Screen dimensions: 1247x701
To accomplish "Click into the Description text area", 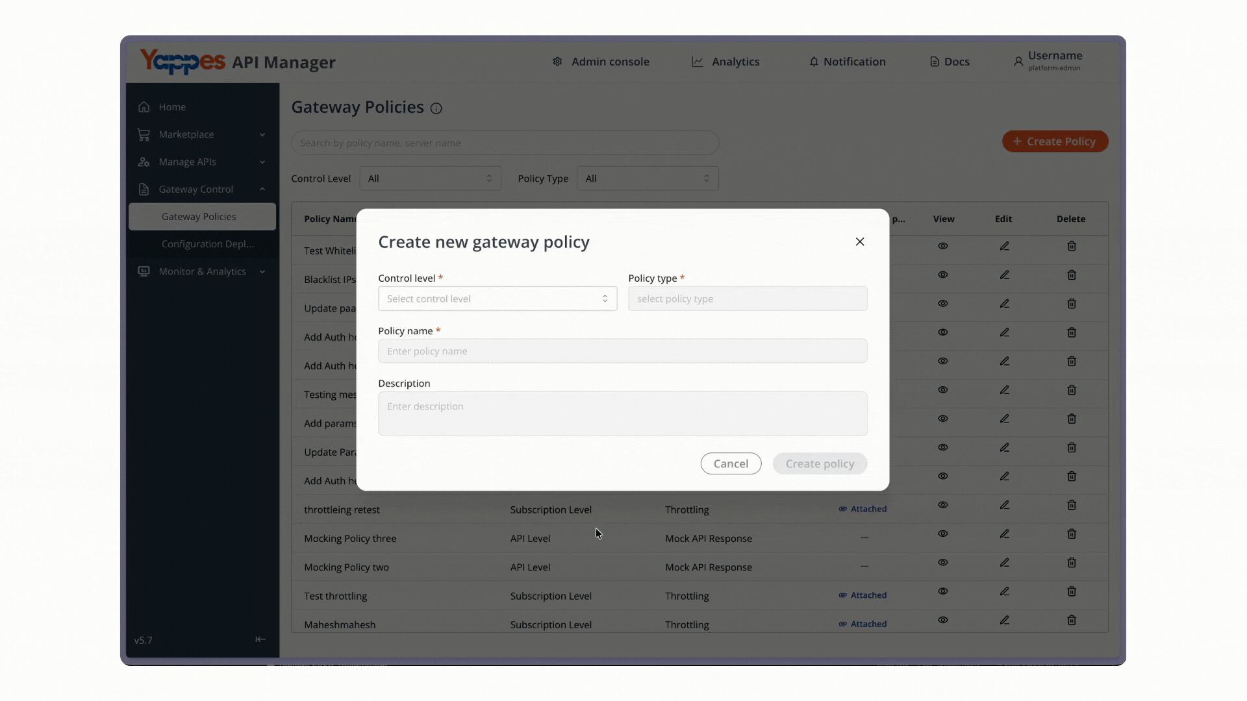I will [622, 413].
